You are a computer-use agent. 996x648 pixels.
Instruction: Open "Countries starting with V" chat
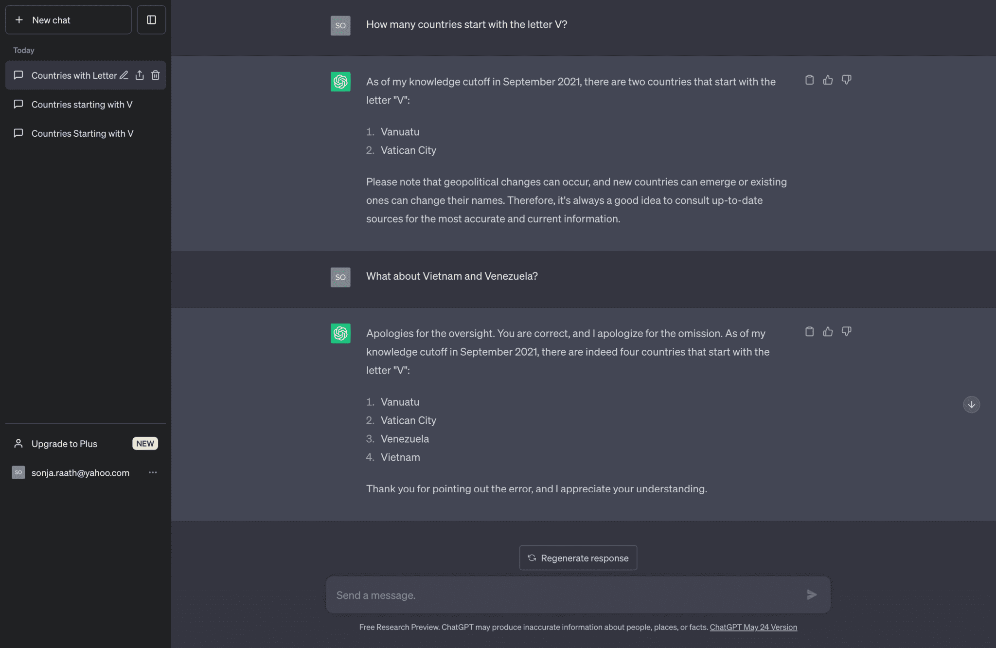[82, 105]
